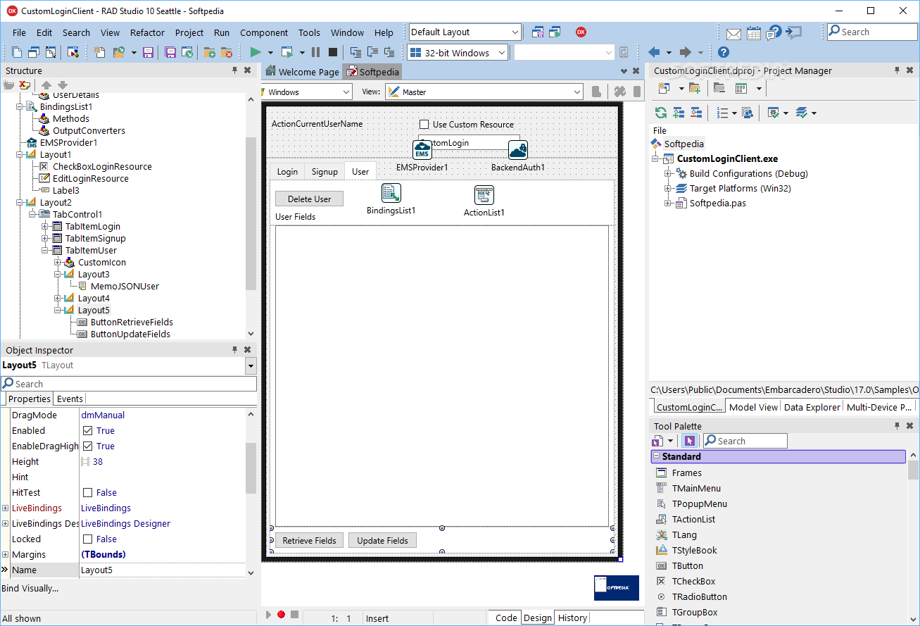Select TButton in the Tool Palette

tap(687, 566)
